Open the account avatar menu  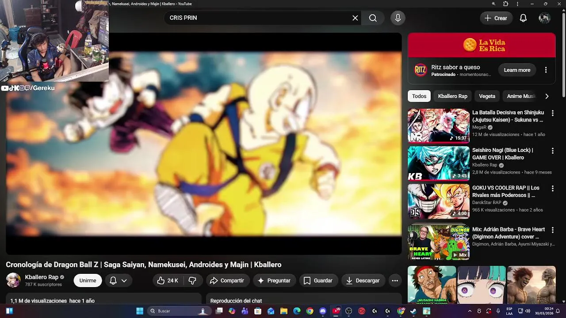544,18
